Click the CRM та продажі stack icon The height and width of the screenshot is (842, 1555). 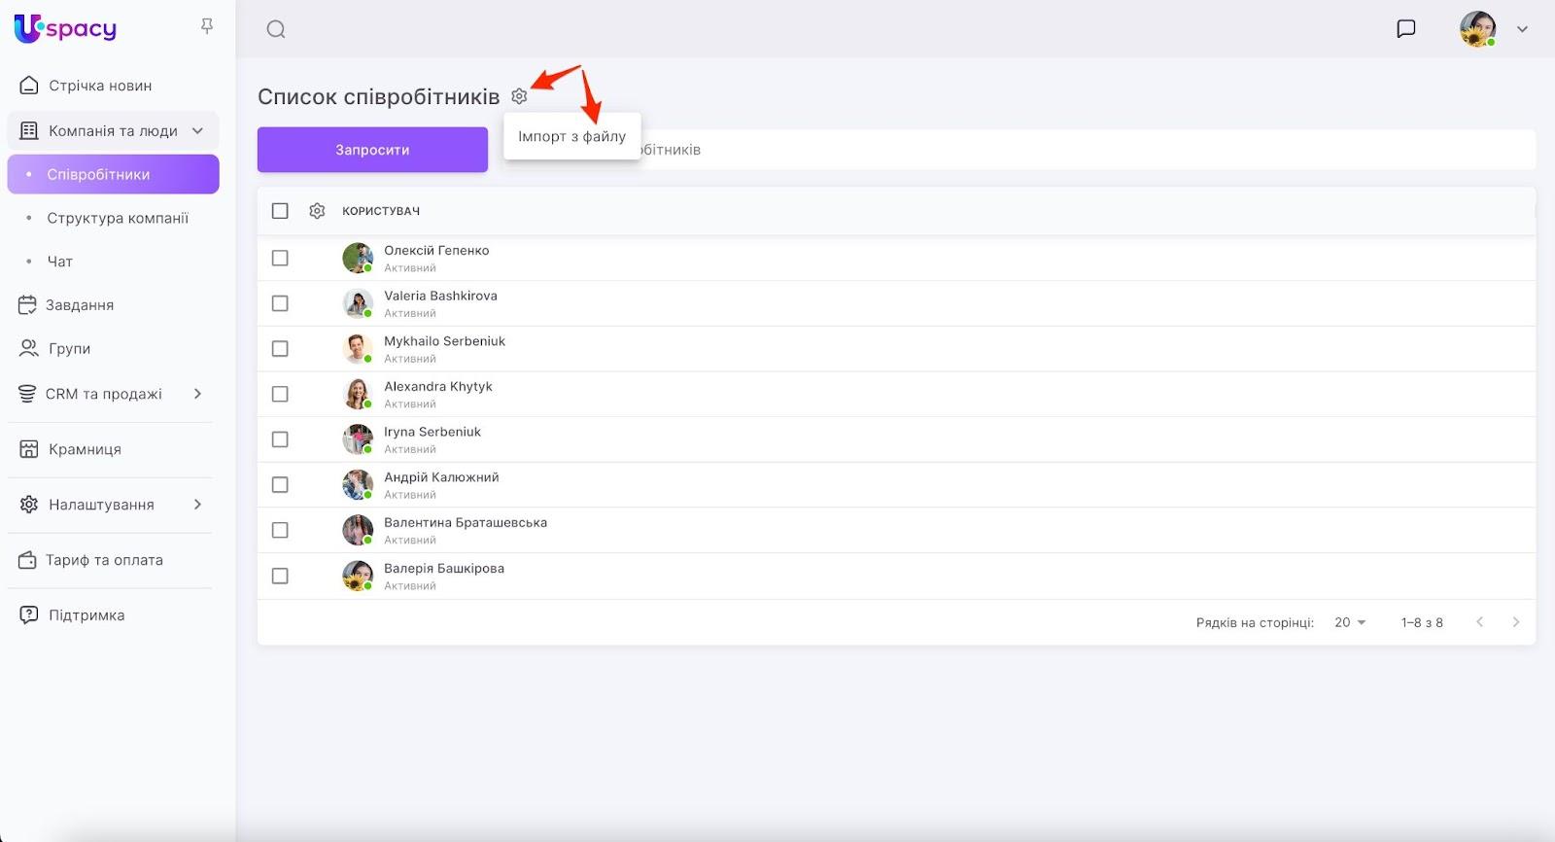pos(27,394)
